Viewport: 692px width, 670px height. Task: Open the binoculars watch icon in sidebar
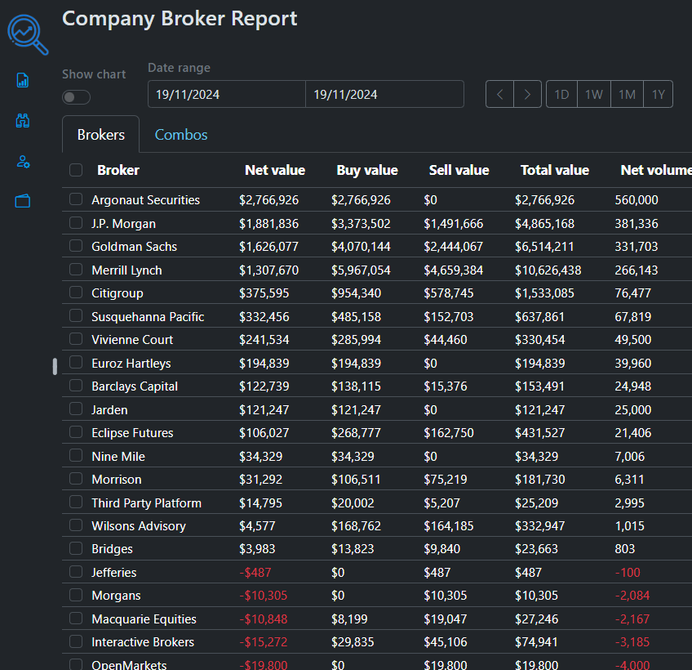coord(23,121)
